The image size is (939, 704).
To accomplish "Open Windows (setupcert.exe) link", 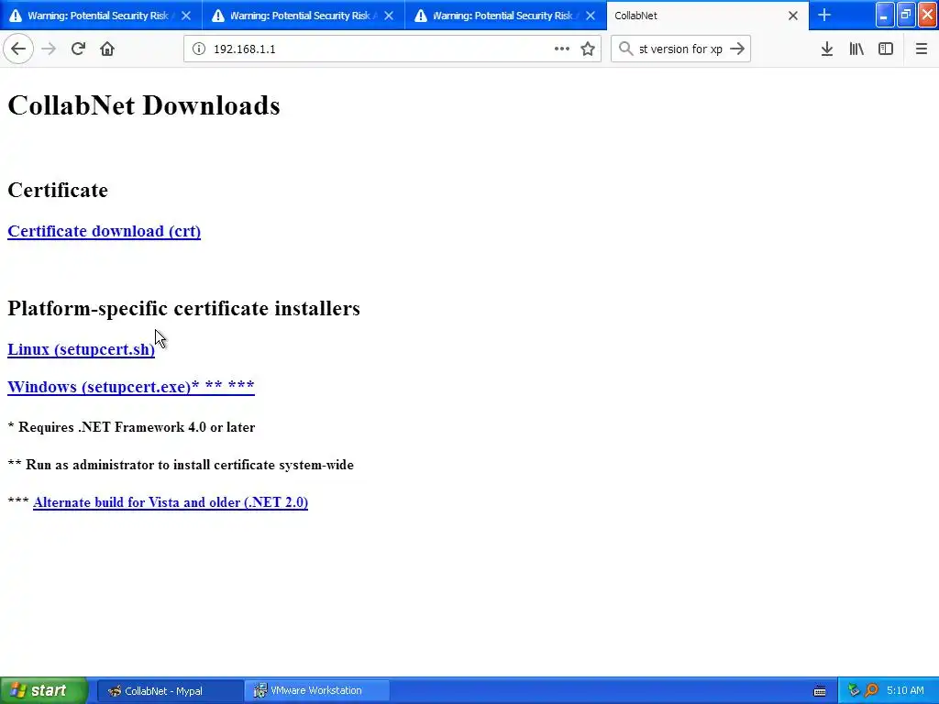I will 131,387.
